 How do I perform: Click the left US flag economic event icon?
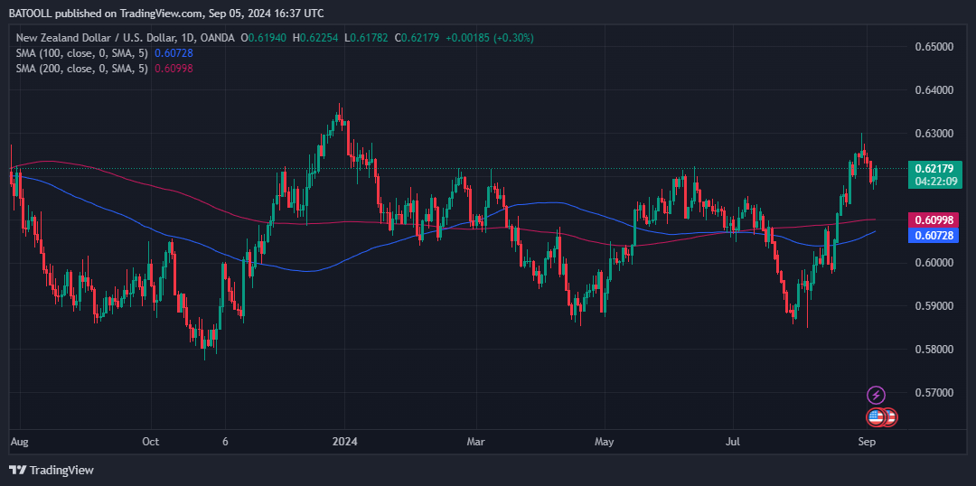tap(876, 416)
